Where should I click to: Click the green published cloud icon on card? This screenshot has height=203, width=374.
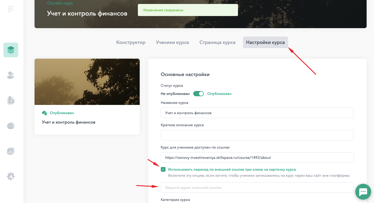pos(44,113)
